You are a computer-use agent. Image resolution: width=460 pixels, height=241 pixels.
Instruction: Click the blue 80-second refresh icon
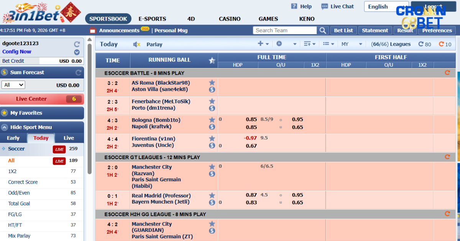point(421,44)
